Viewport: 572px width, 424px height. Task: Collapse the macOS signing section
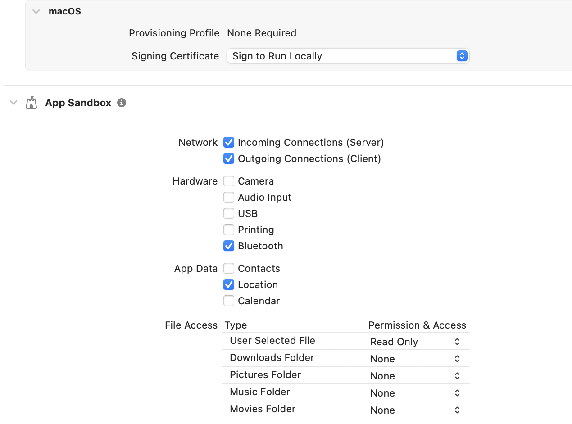click(36, 12)
